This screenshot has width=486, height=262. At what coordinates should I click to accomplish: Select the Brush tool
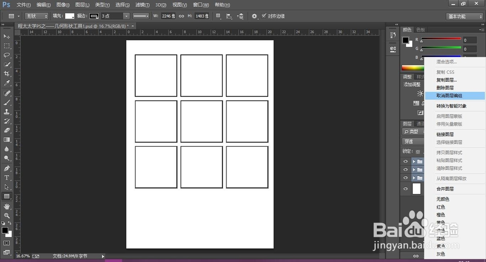(x=6, y=103)
